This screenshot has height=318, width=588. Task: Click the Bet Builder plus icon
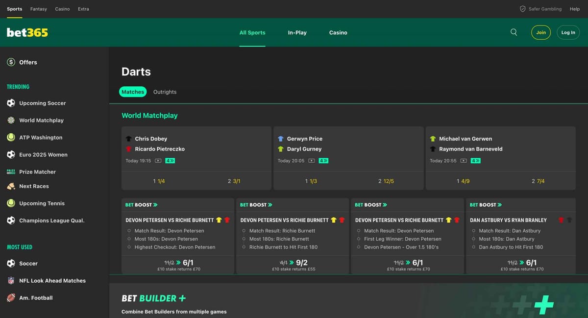182,298
